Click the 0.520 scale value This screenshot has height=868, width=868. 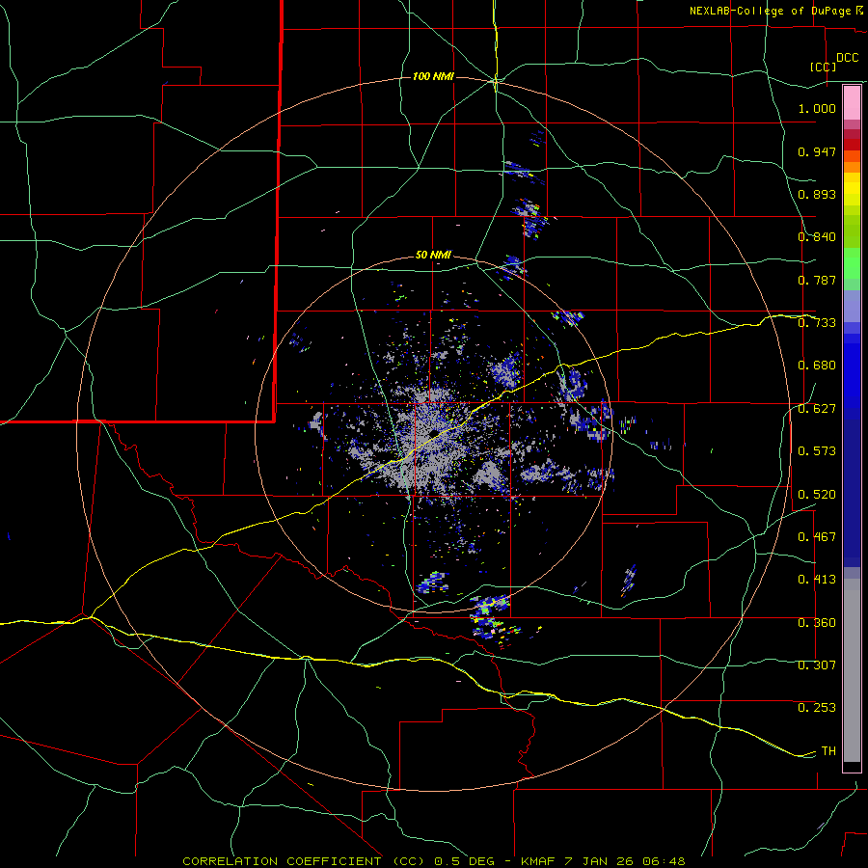coord(817,495)
